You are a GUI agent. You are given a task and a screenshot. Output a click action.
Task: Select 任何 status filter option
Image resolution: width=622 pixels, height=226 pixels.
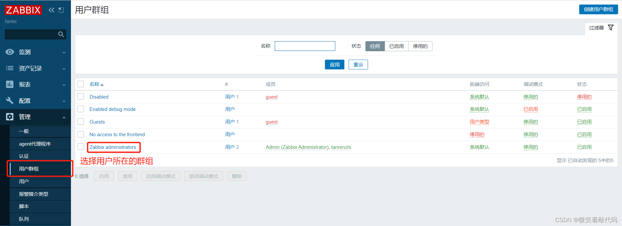click(x=375, y=46)
